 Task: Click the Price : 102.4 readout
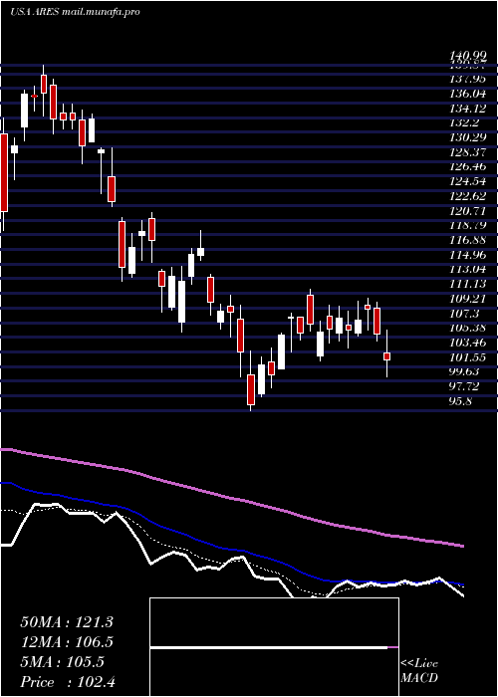(x=68, y=682)
